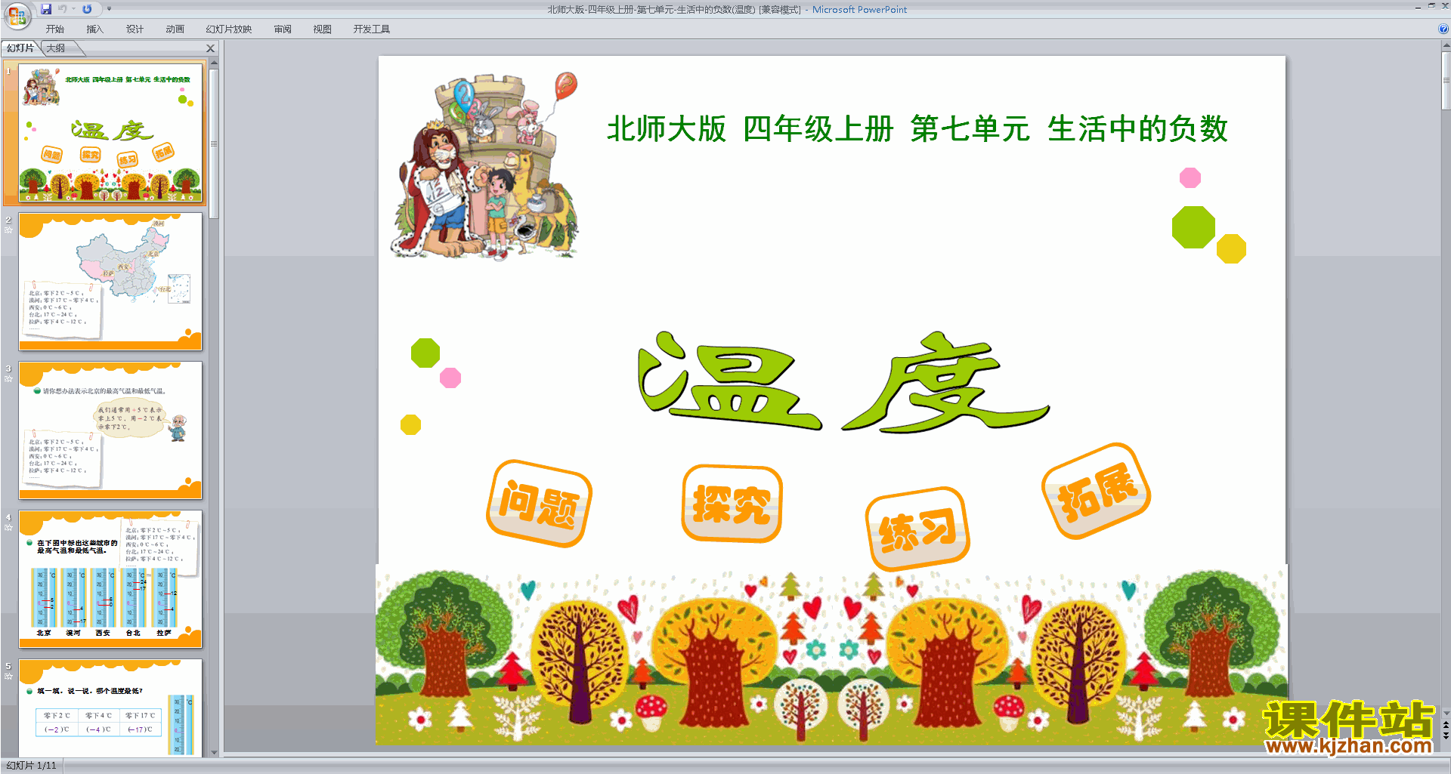Click main editor scroll up arrow
The height and width of the screenshot is (774, 1451).
1446,46
